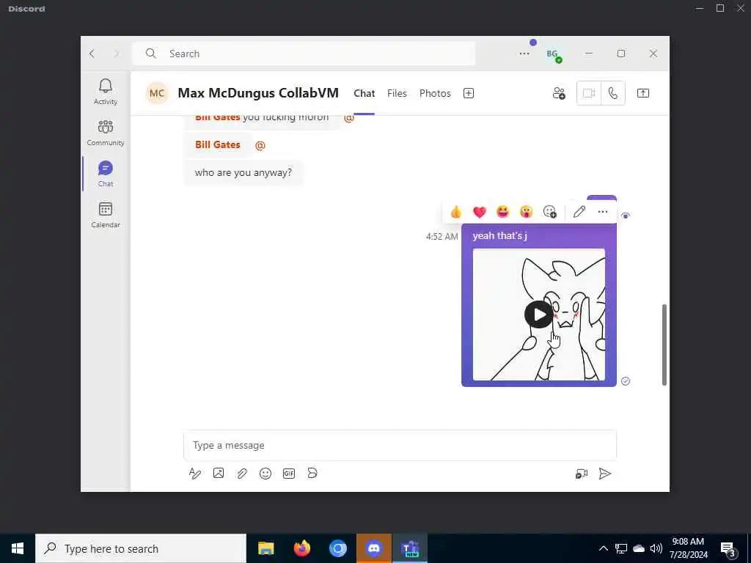This screenshot has width=751, height=563.
Task: Switch to the Chat tab
Action: [364, 93]
